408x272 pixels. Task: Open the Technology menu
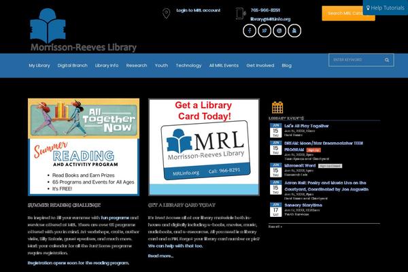188,65
